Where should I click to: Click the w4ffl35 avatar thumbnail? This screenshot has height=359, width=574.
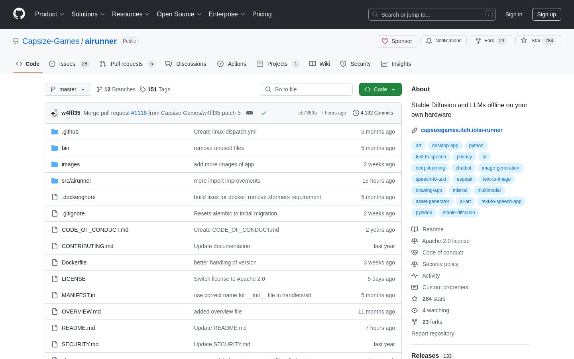[54, 113]
